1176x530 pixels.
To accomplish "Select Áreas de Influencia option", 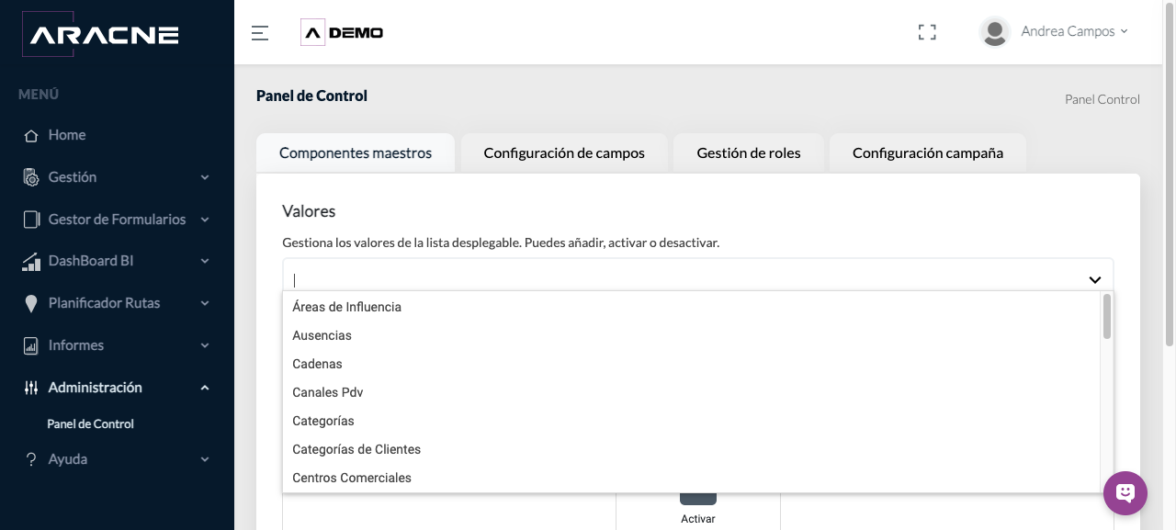I will (x=691, y=307).
